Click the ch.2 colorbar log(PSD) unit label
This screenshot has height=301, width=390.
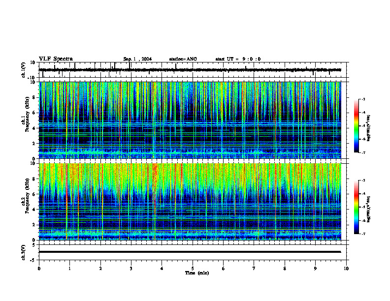[369, 210]
